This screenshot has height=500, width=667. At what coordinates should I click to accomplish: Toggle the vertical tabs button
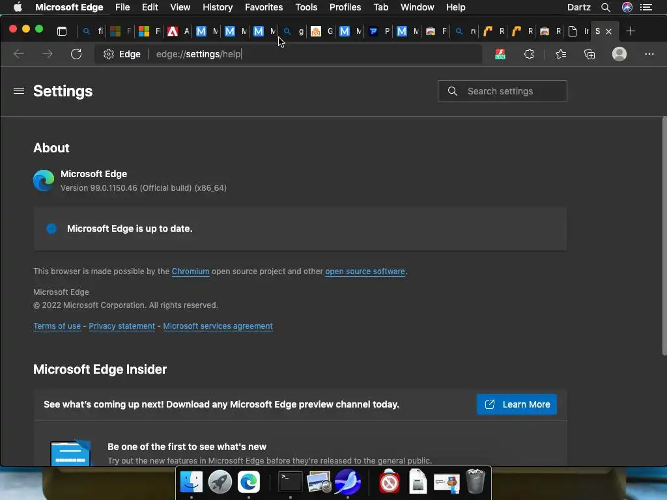point(62,31)
